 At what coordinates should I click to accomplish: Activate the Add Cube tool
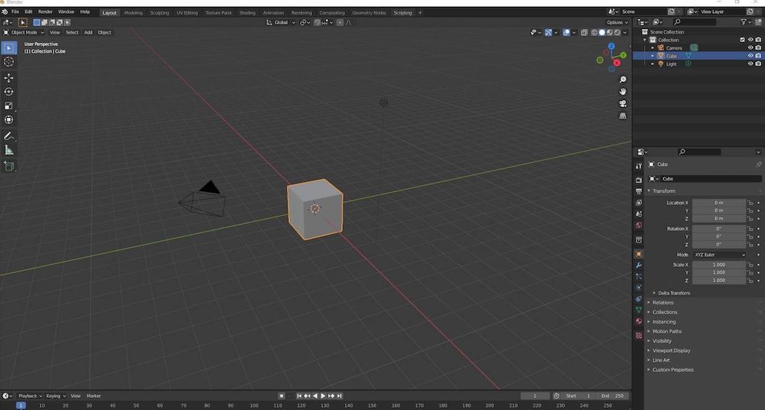9,166
